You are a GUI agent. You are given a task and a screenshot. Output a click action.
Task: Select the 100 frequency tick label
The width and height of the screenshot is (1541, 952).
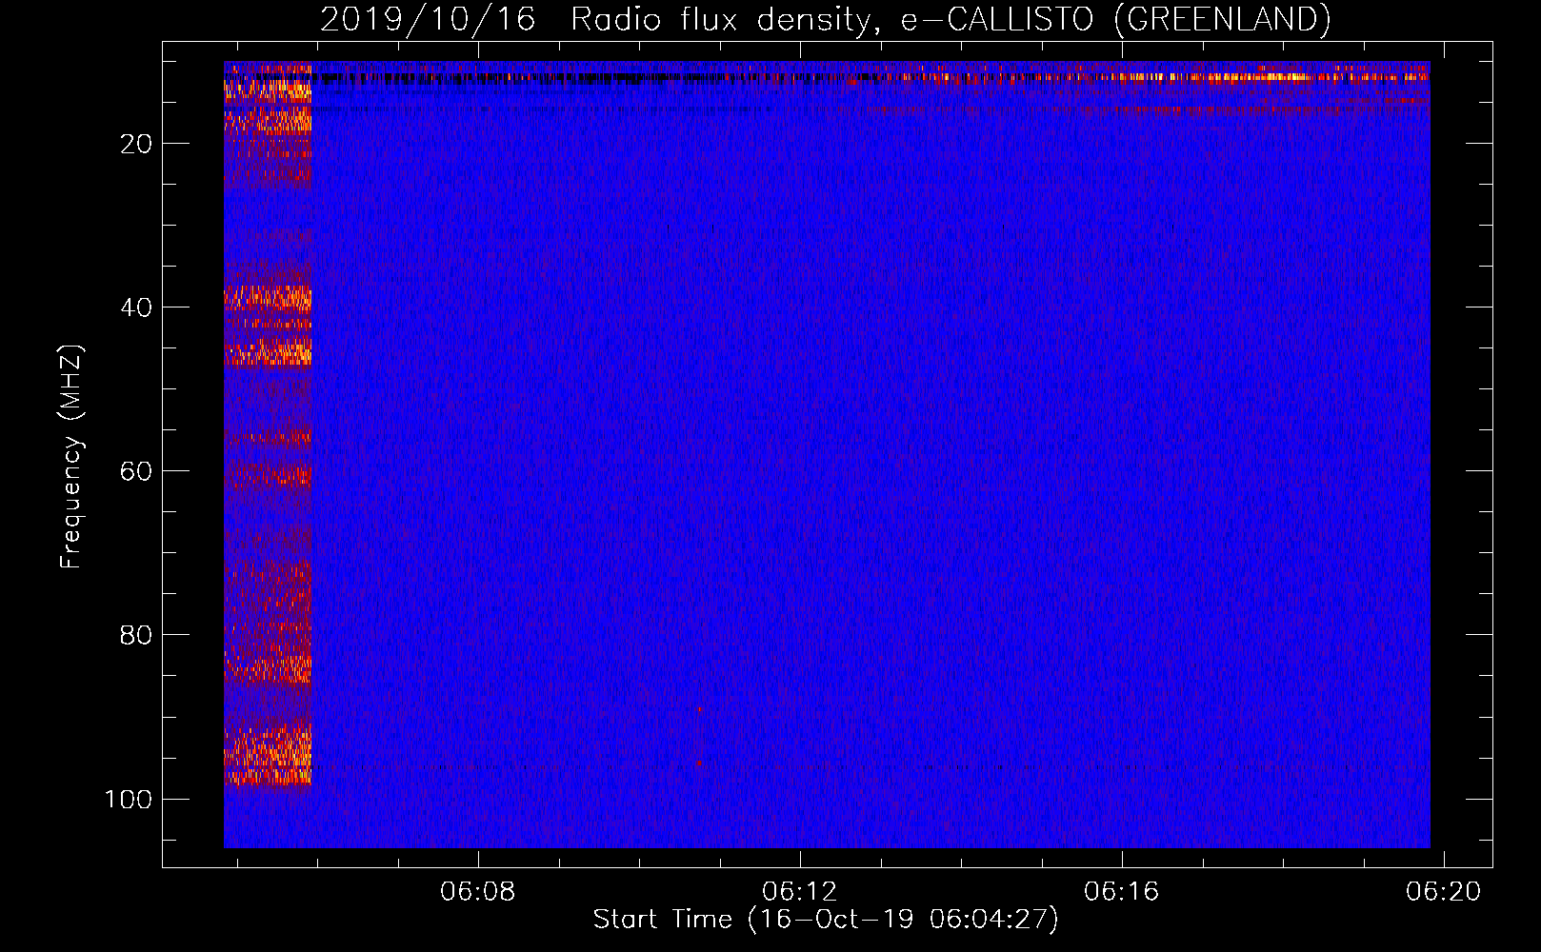(x=129, y=799)
